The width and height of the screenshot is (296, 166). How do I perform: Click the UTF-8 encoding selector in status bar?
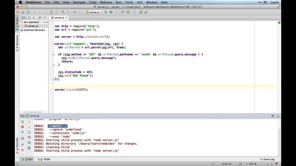[254, 164]
